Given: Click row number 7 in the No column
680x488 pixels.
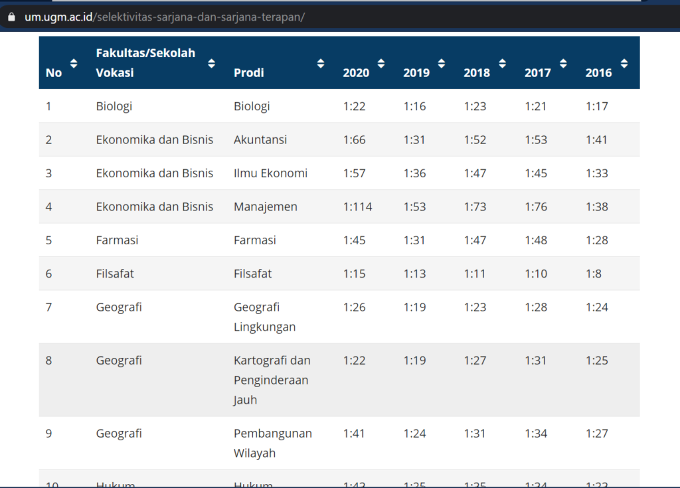Looking at the screenshot, I should (x=48, y=307).
